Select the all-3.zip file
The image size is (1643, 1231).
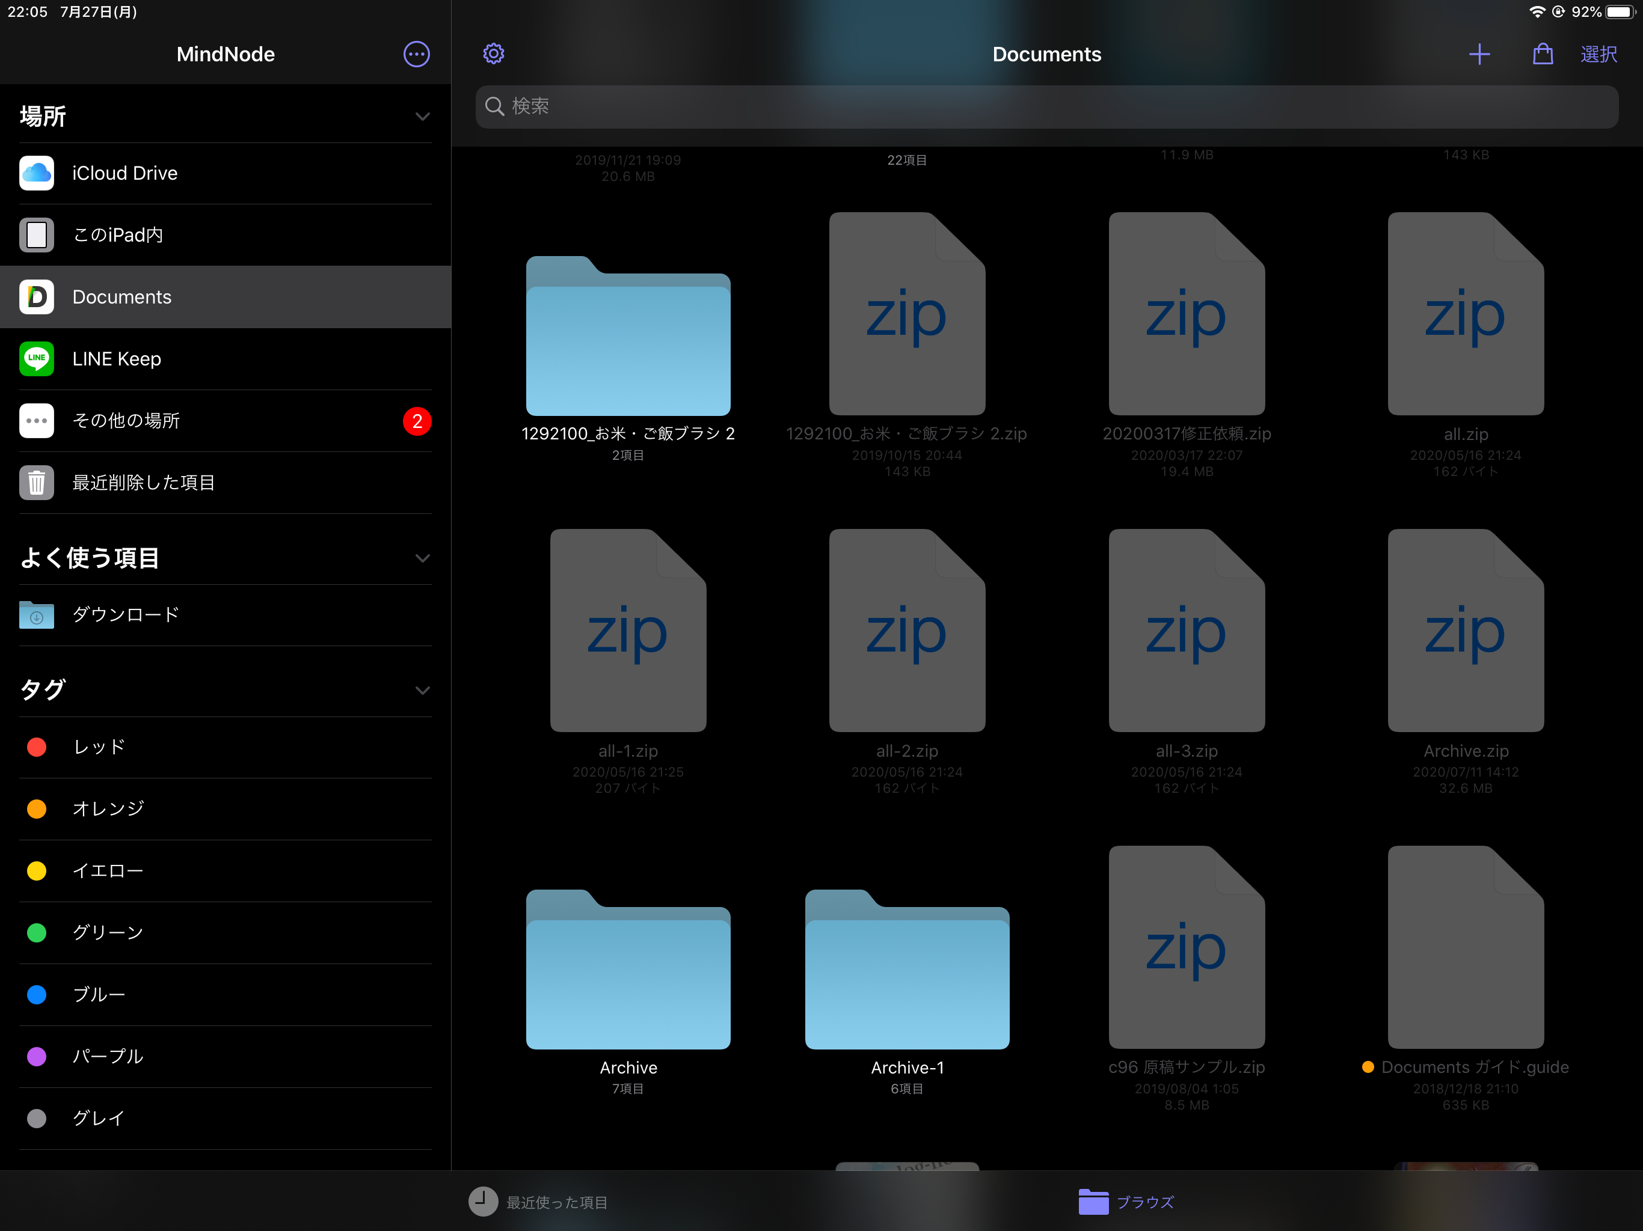(1186, 662)
